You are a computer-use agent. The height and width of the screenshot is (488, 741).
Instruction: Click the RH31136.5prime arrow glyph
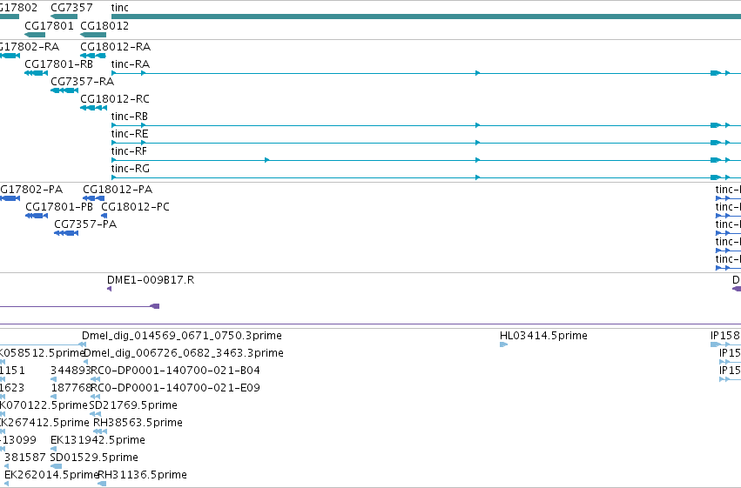pyautogui.click(x=102, y=484)
